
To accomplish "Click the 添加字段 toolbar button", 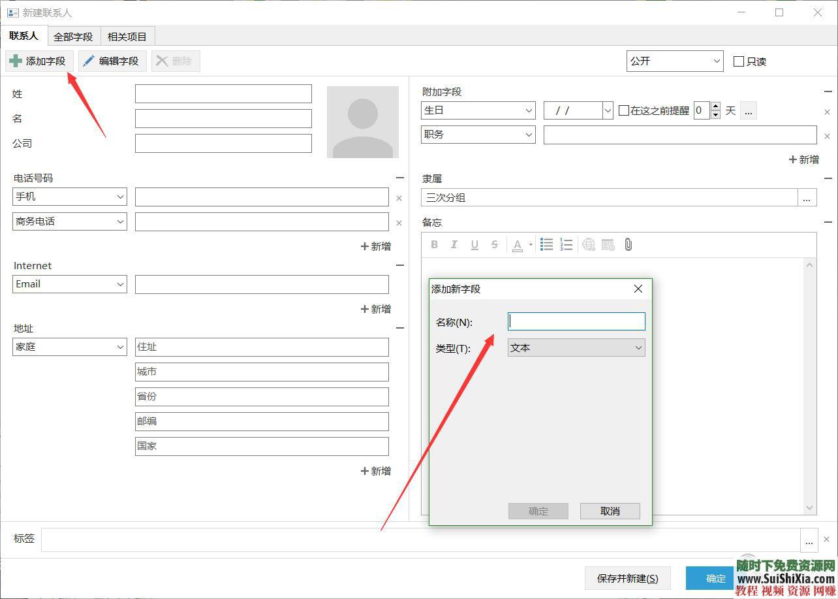I will 39,61.
